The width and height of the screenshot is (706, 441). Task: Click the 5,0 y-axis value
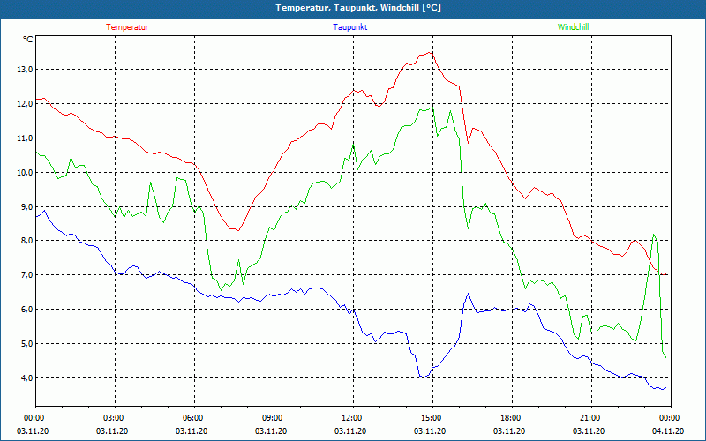pyautogui.click(x=26, y=343)
